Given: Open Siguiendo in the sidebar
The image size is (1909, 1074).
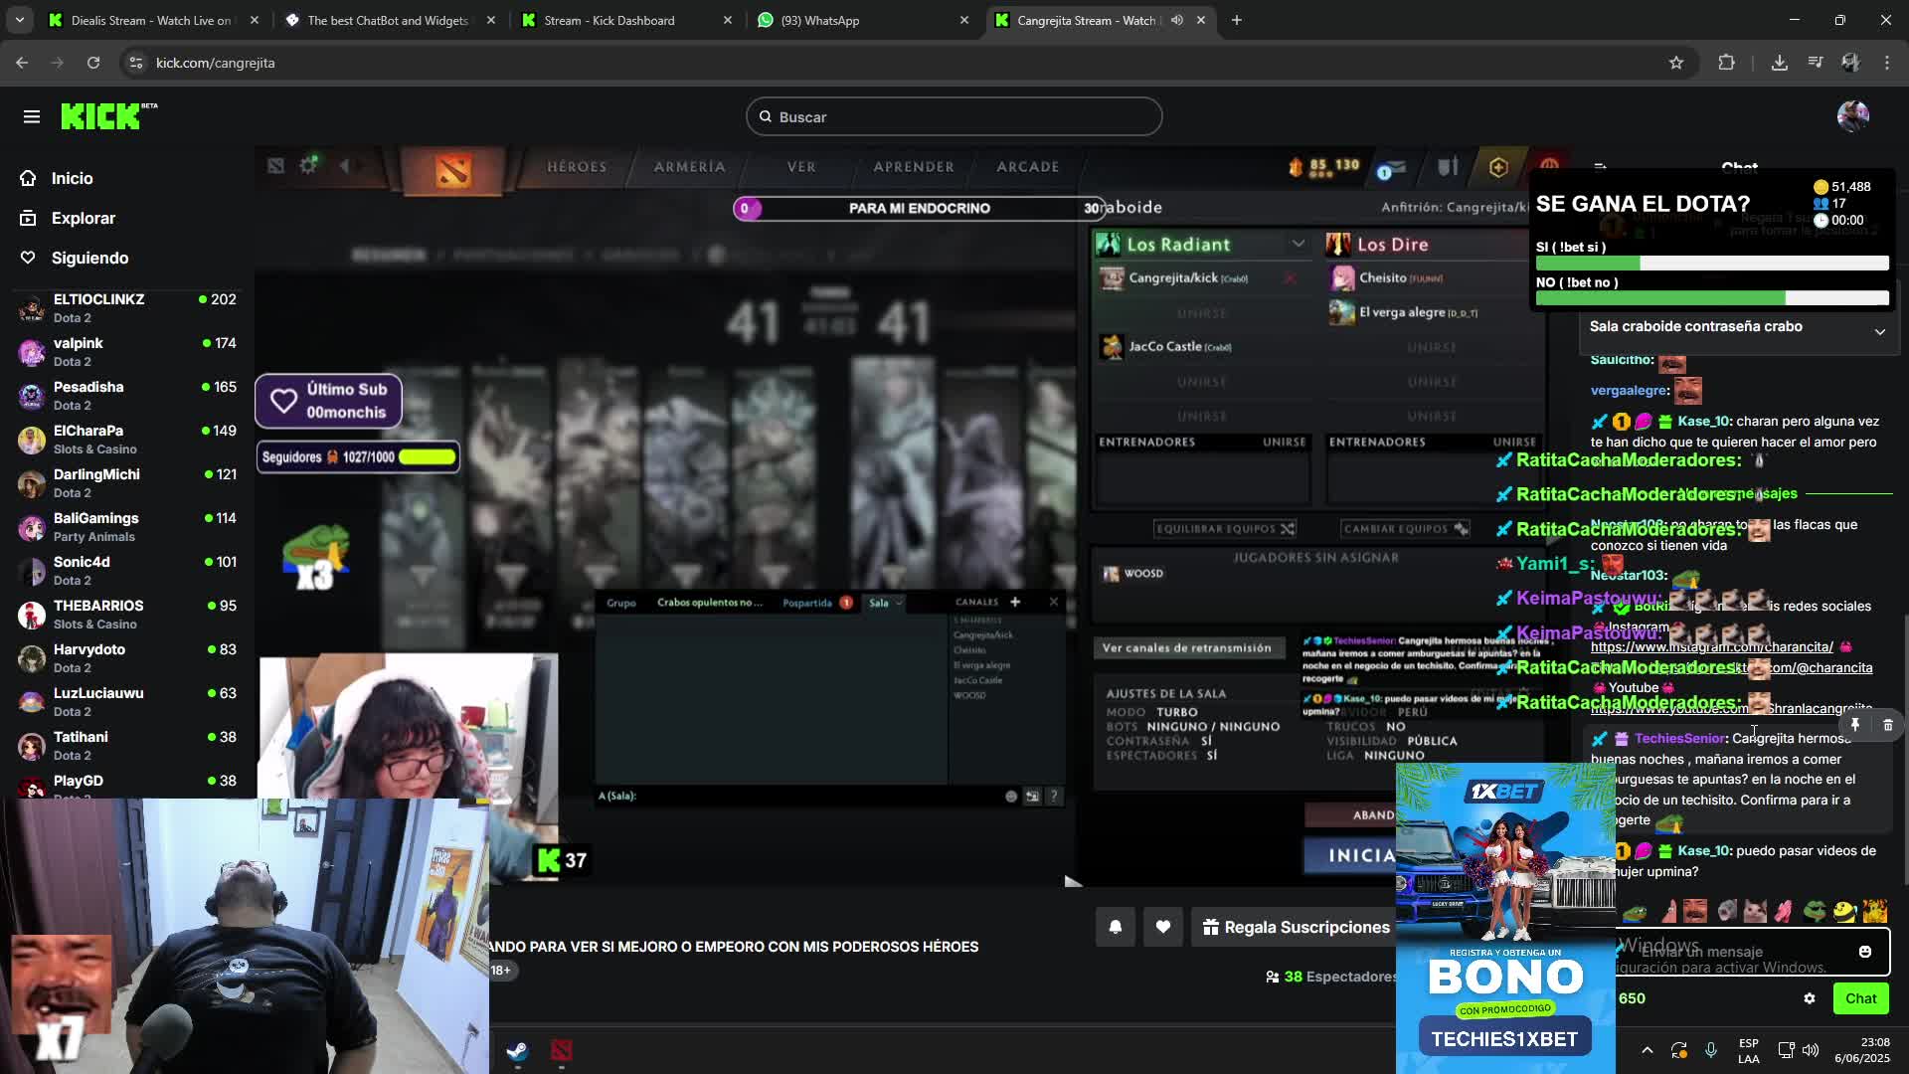Looking at the screenshot, I should click(x=89, y=258).
